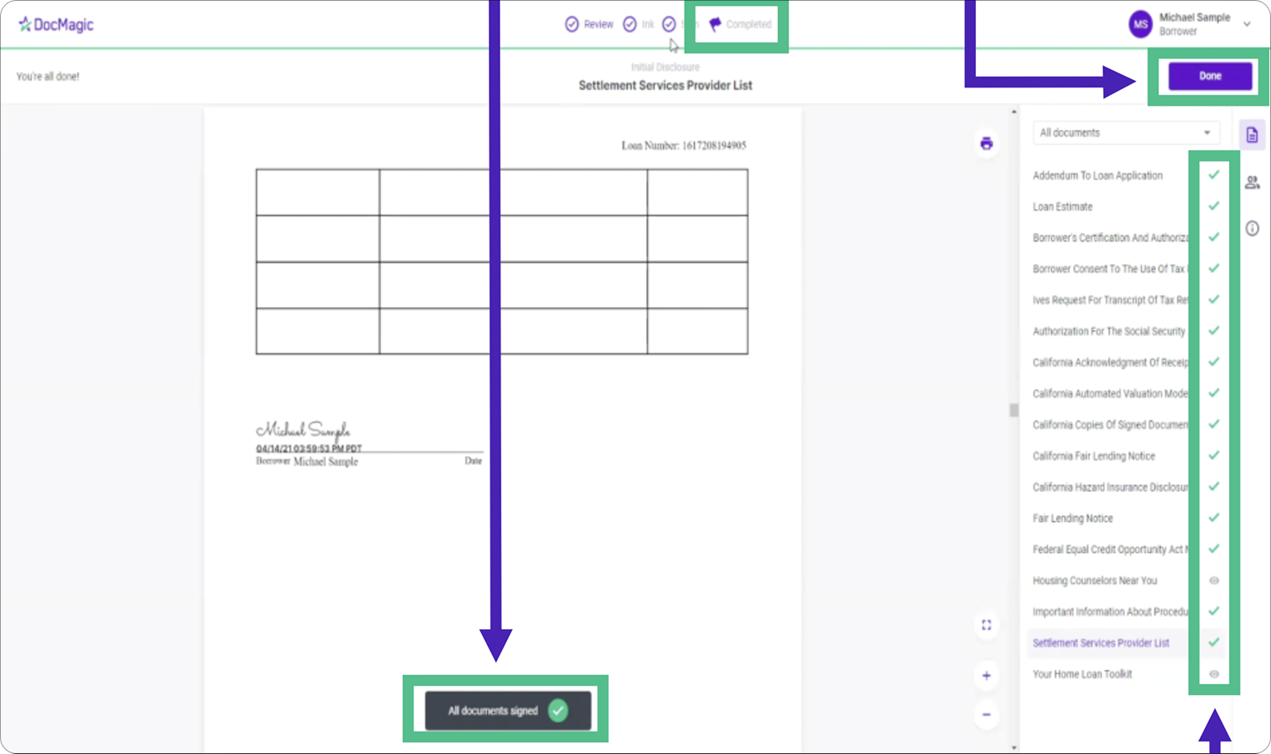Click the document vertical scrollbar handle
Image resolution: width=1271 pixels, height=754 pixels.
(x=1013, y=410)
